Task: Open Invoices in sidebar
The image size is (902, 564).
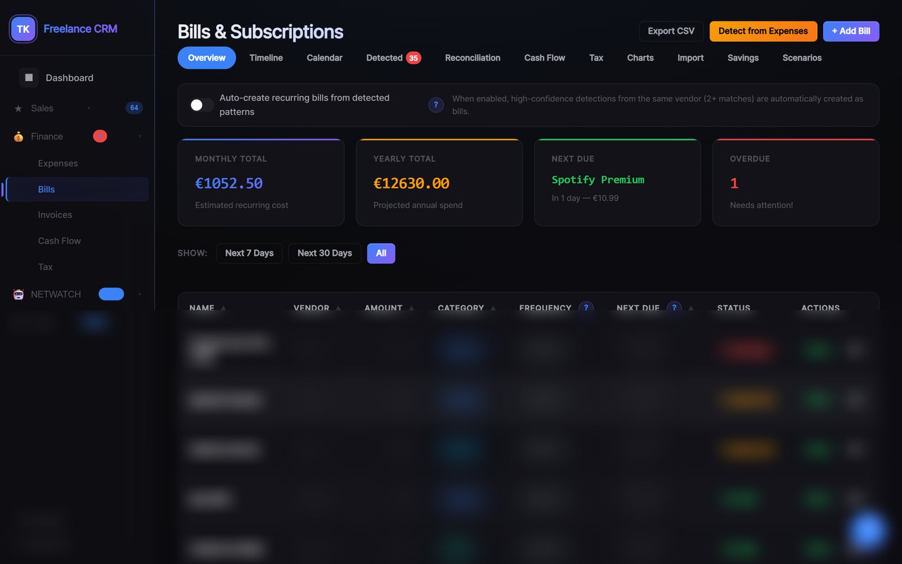Action: [77, 215]
